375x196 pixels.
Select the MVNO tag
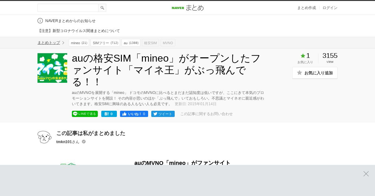168,43
